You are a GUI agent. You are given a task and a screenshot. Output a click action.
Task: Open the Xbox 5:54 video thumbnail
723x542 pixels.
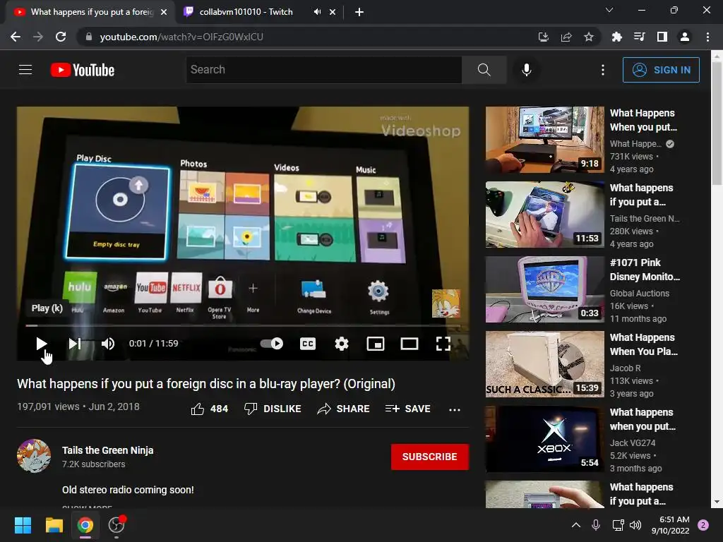[x=544, y=439]
